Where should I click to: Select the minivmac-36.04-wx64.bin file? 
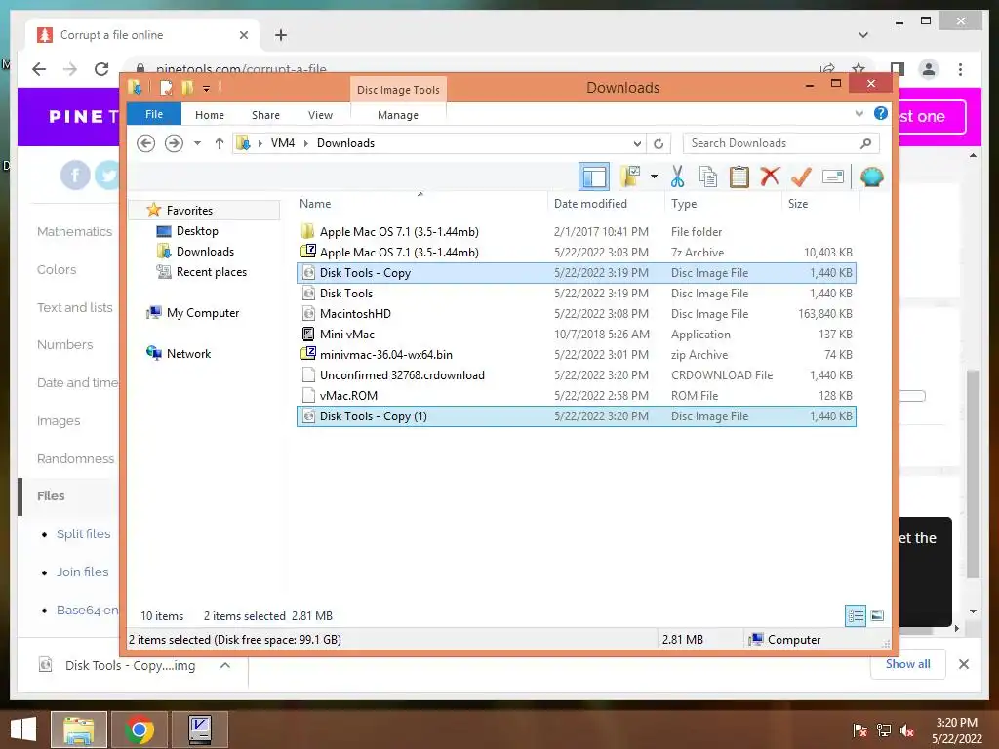[576, 354]
